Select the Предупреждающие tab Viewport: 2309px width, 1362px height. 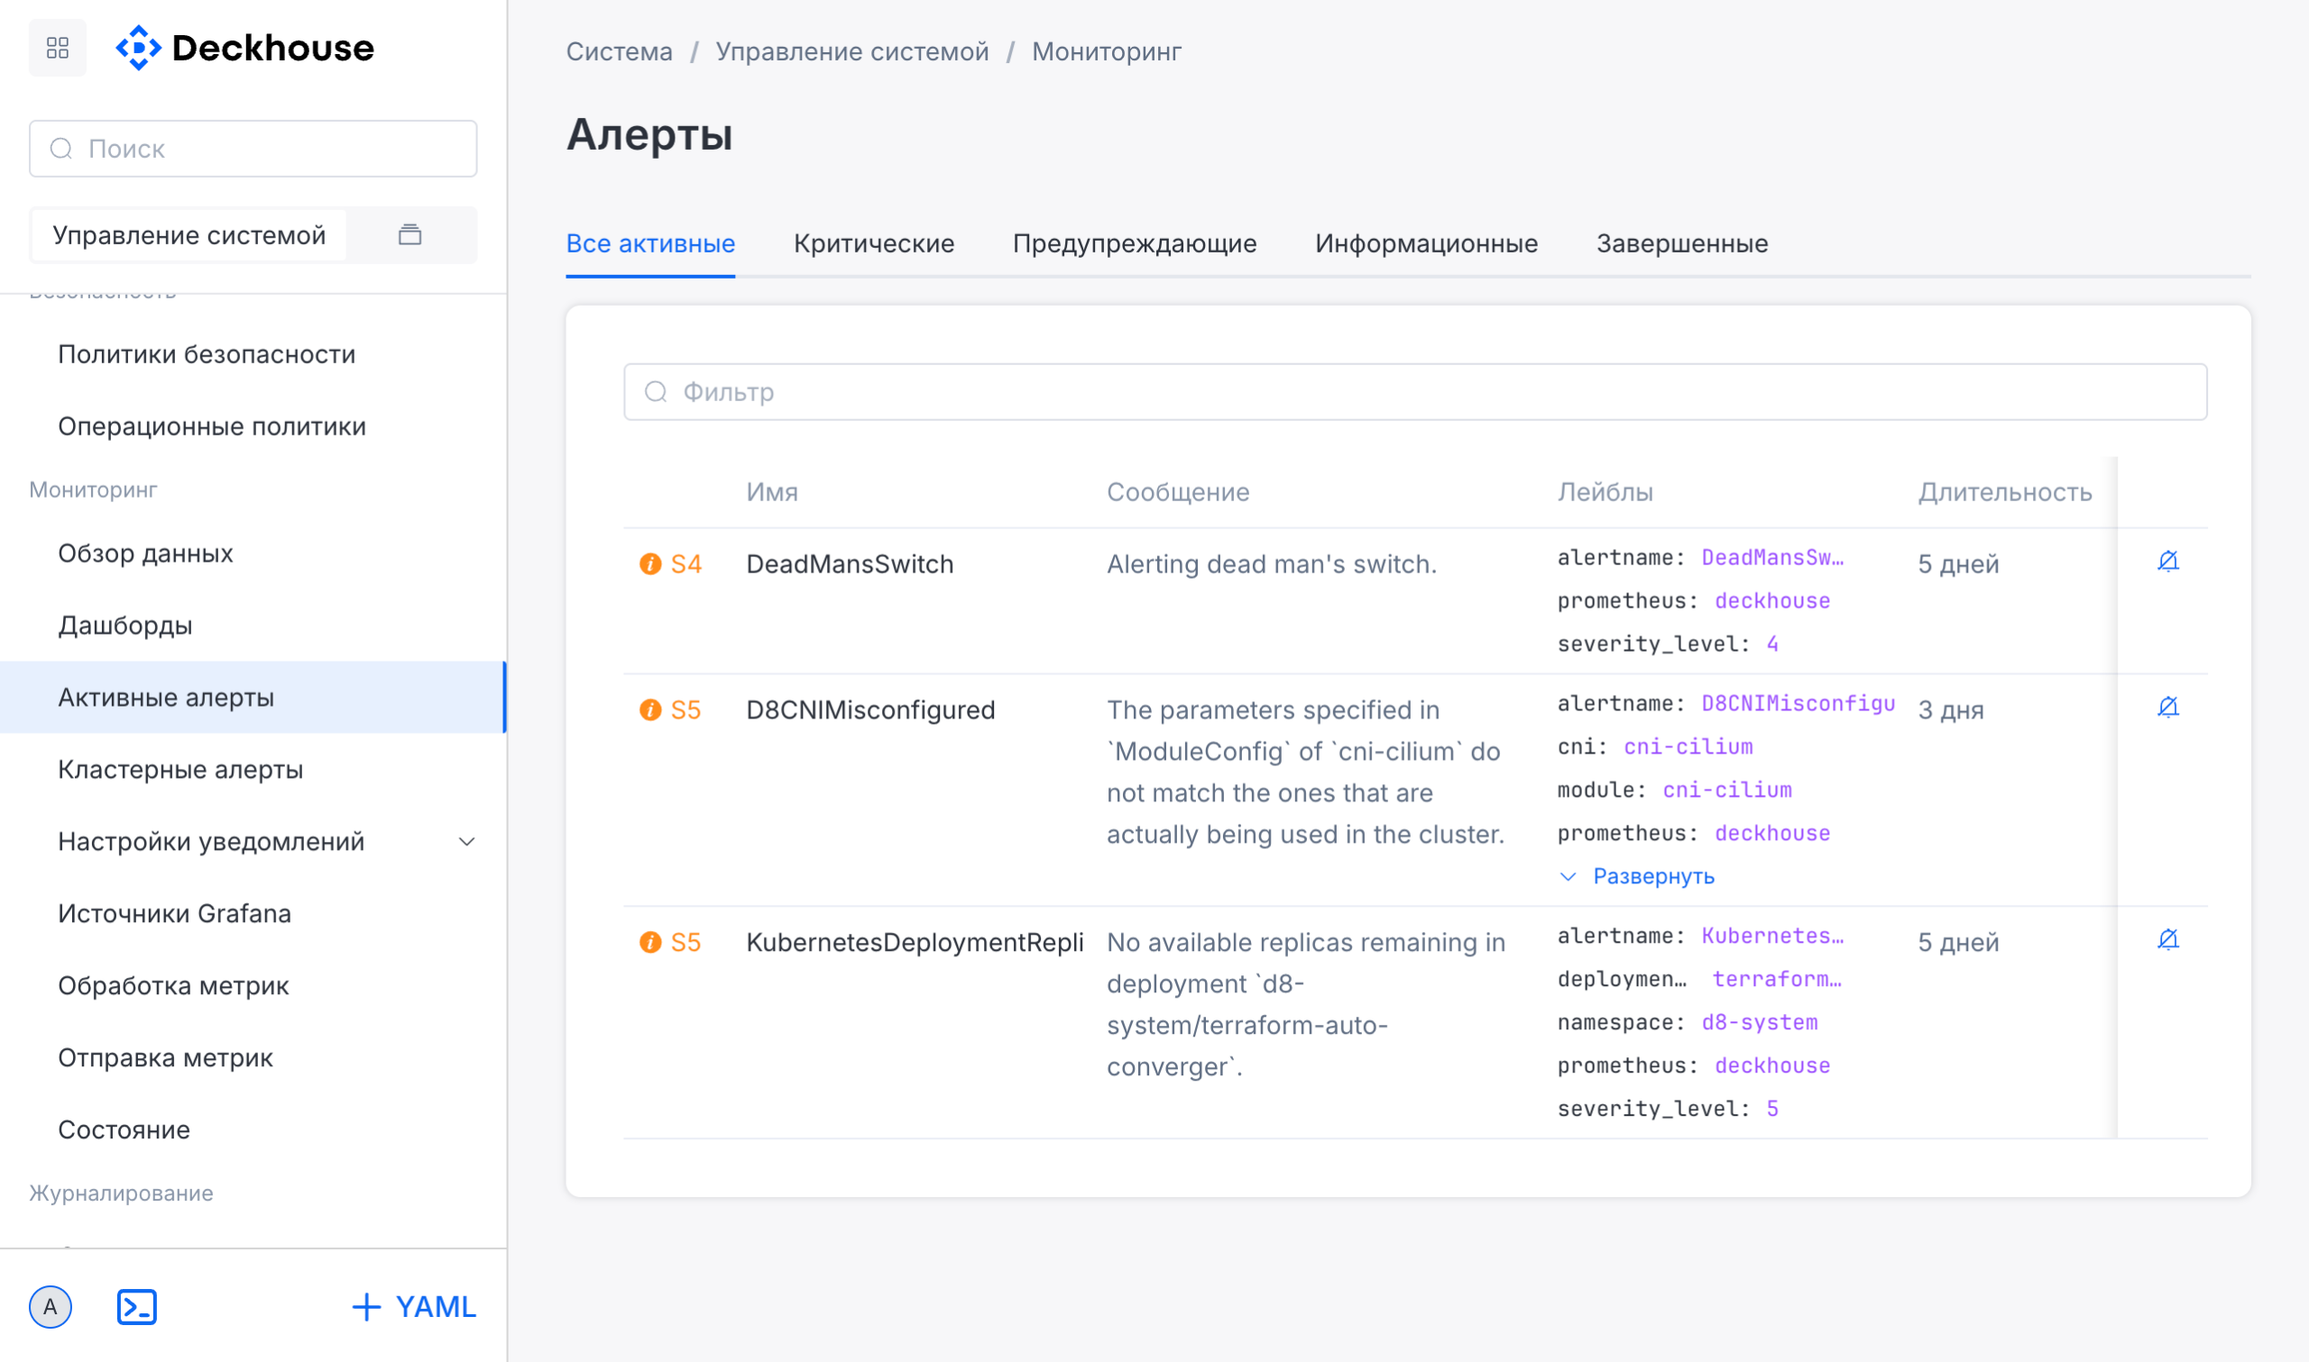click(x=1134, y=243)
